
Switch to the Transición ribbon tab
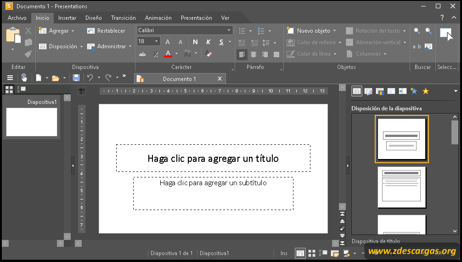124,18
